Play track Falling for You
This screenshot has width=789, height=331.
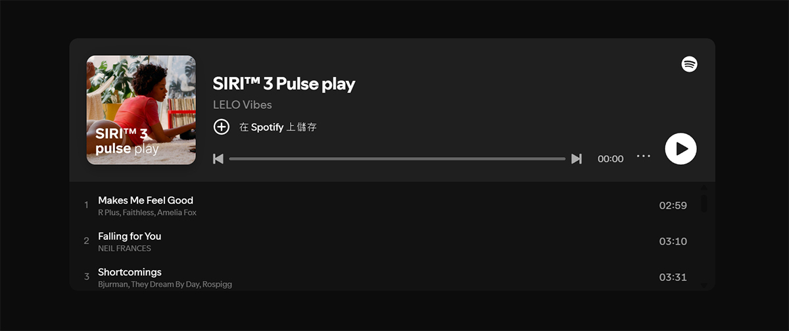130,236
